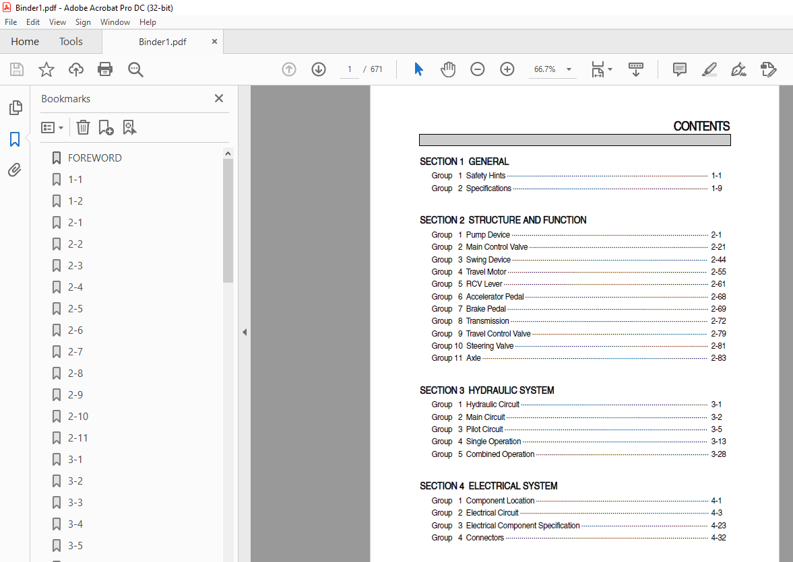The width and height of the screenshot is (793, 562).
Task: Open zoom level dropdown
Action: pos(569,69)
